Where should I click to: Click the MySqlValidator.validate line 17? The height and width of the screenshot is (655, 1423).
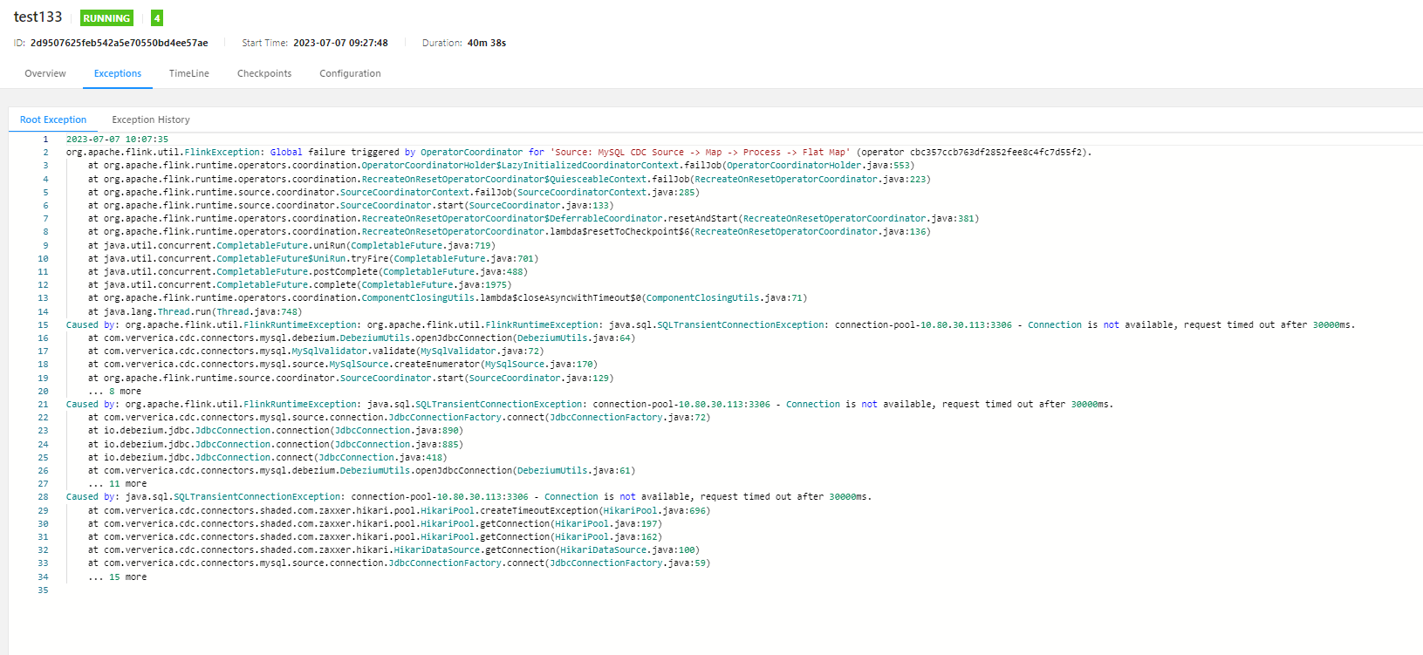click(316, 351)
